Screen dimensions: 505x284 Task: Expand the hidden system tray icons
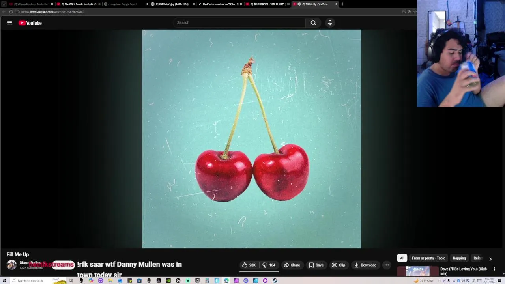440,281
